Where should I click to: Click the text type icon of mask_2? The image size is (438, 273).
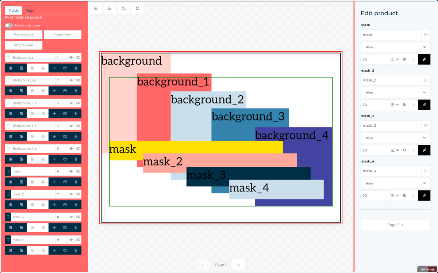(x=8, y=194)
